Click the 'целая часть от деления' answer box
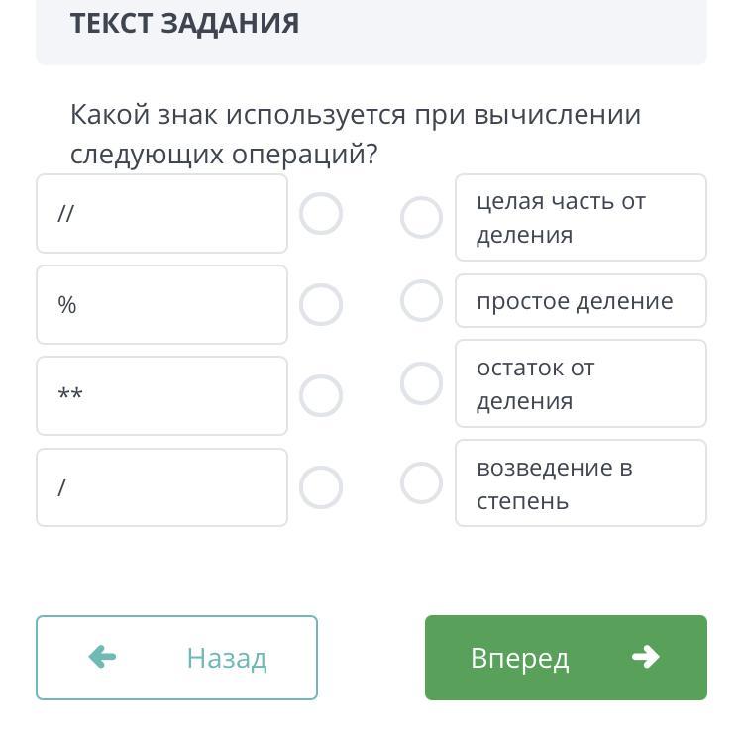The height and width of the screenshot is (743, 743). tap(581, 218)
